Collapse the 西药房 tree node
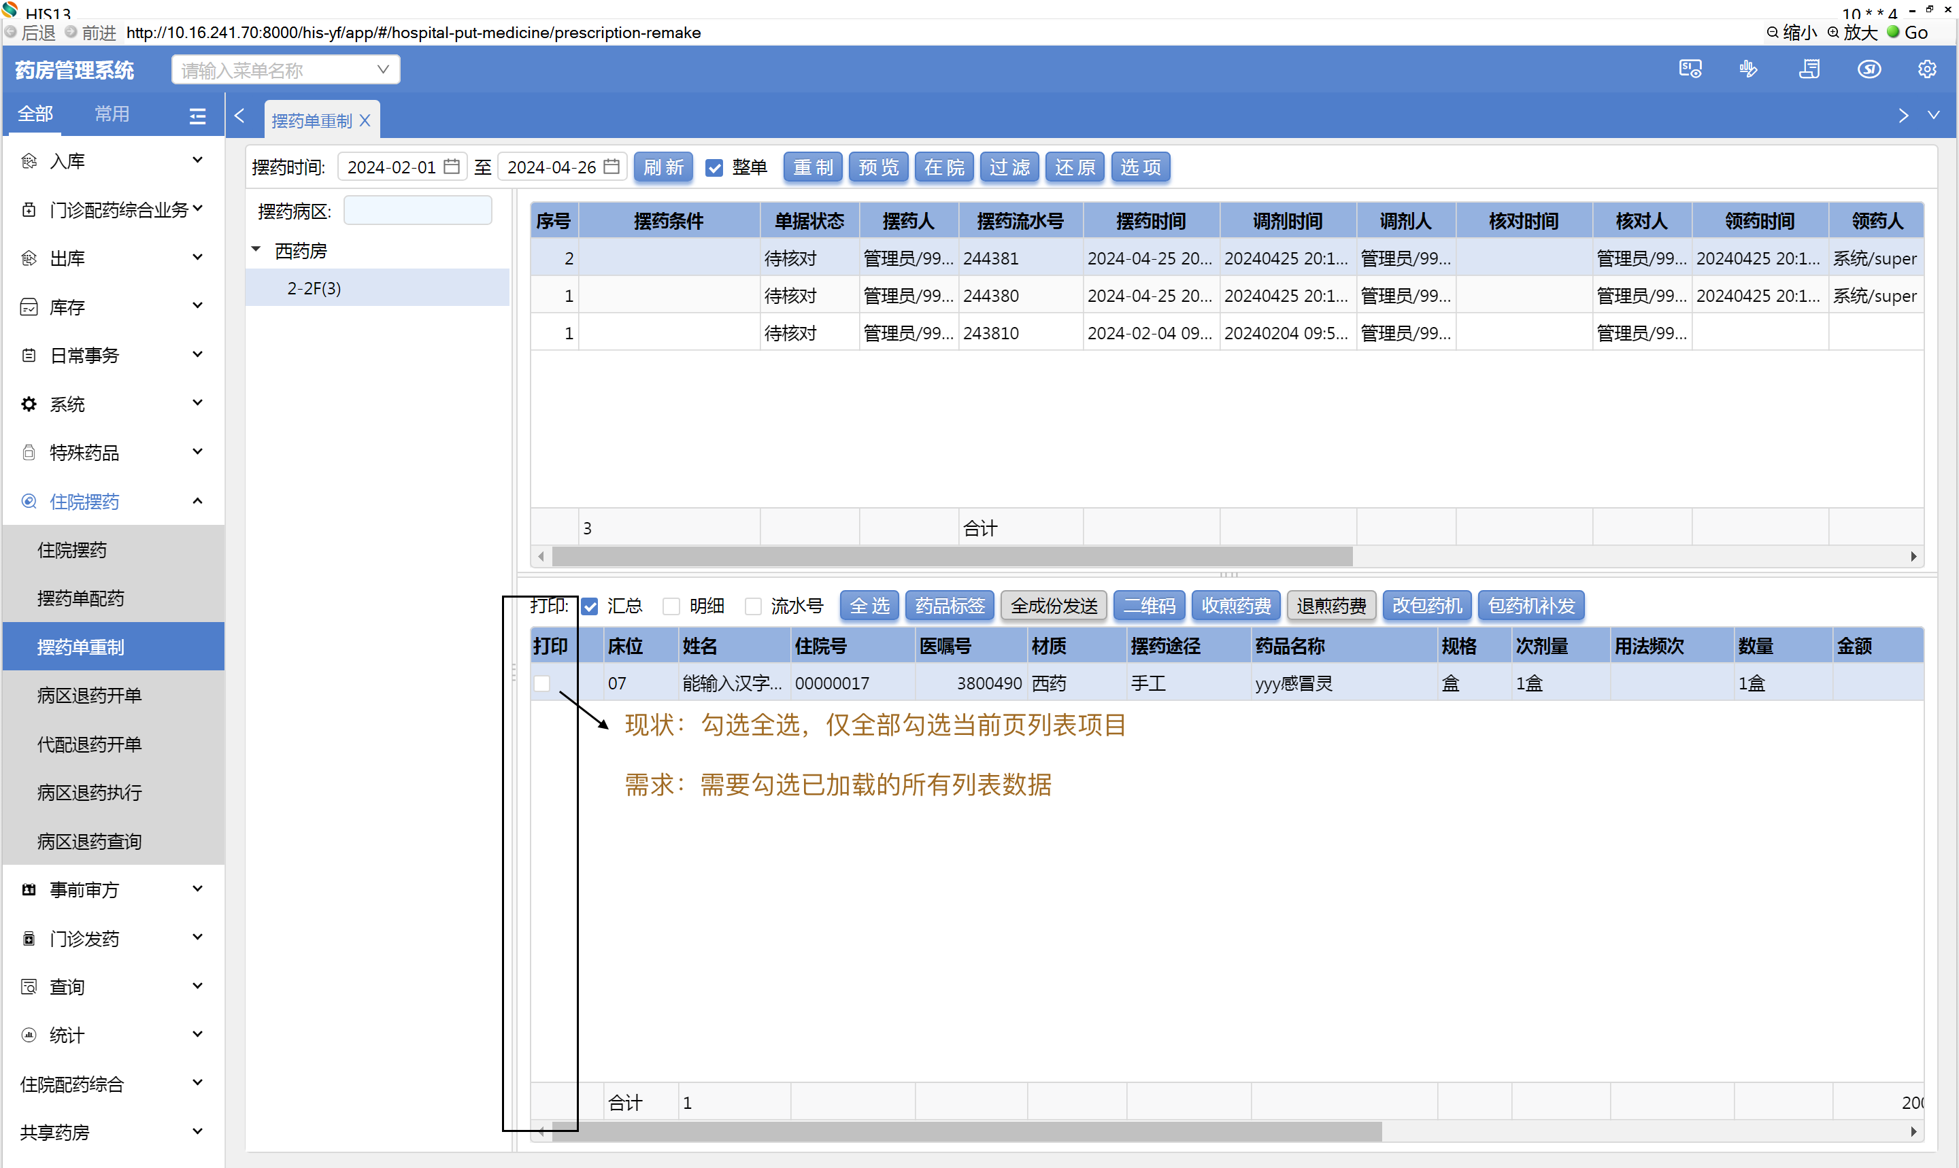1959x1168 pixels. click(256, 250)
